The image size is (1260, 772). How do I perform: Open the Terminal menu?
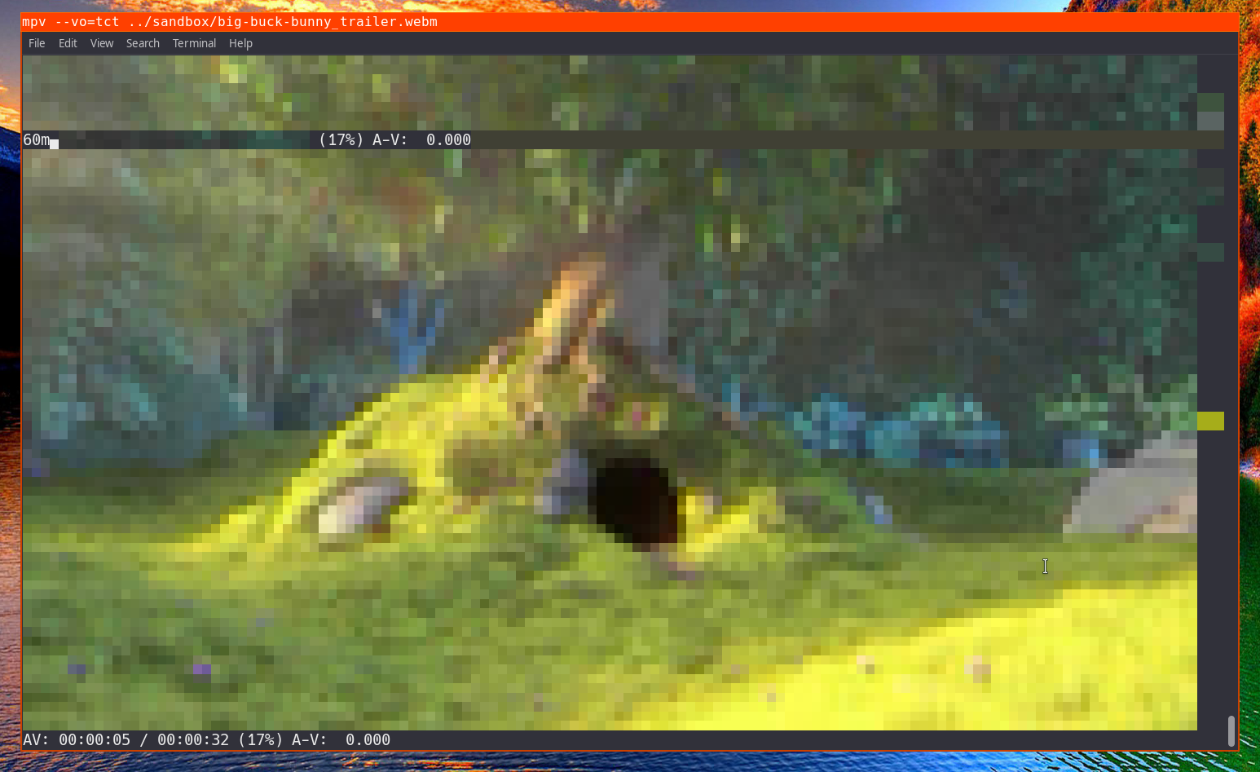click(x=194, y=43)
